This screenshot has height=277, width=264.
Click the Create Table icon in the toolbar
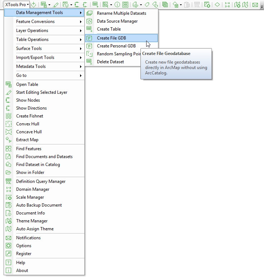point(96,5)
